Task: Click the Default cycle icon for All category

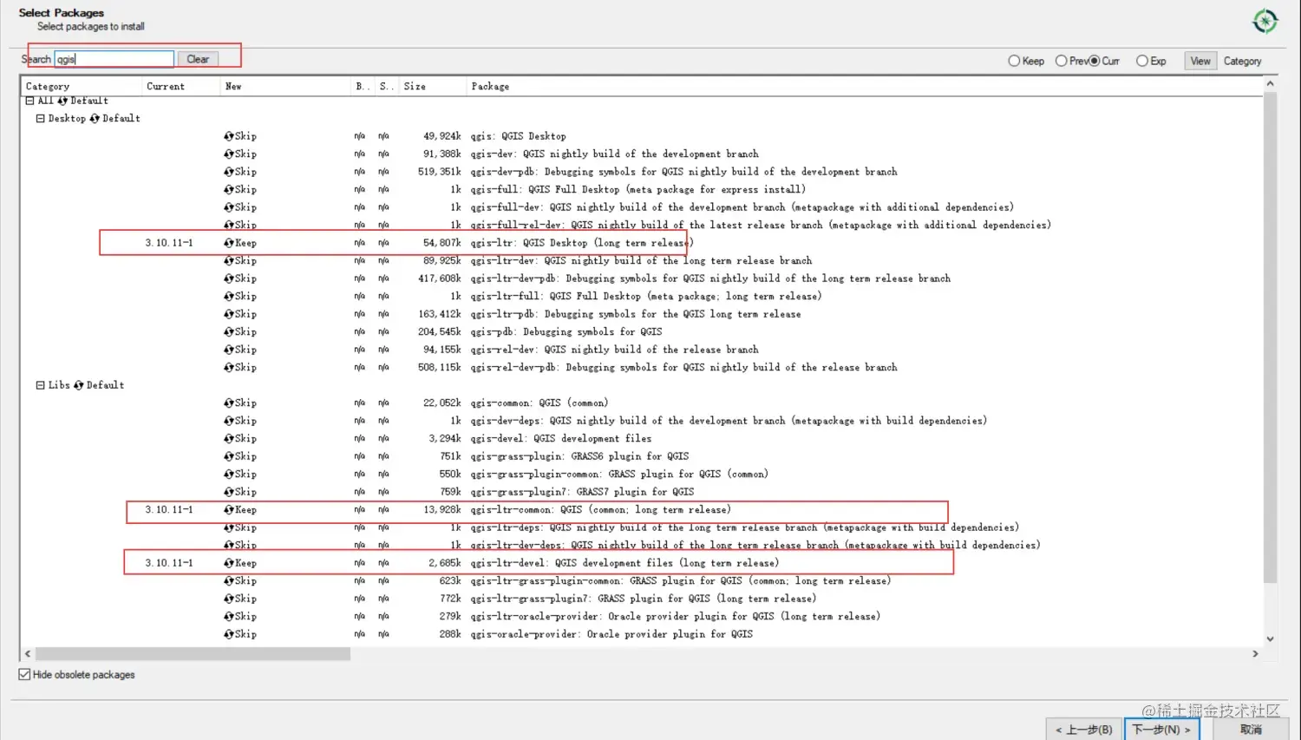Action: [x=62, y=101]
